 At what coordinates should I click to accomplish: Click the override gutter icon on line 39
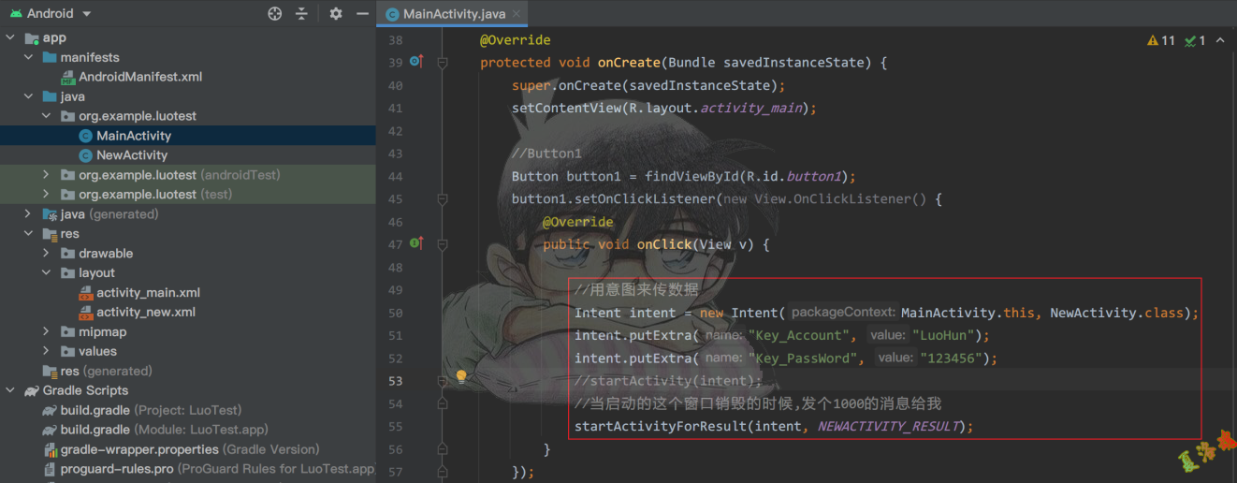coord(416,62)
